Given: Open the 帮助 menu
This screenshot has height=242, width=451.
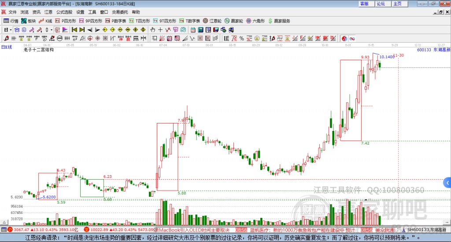Looking at the screenshot, I should click(136, 12).
